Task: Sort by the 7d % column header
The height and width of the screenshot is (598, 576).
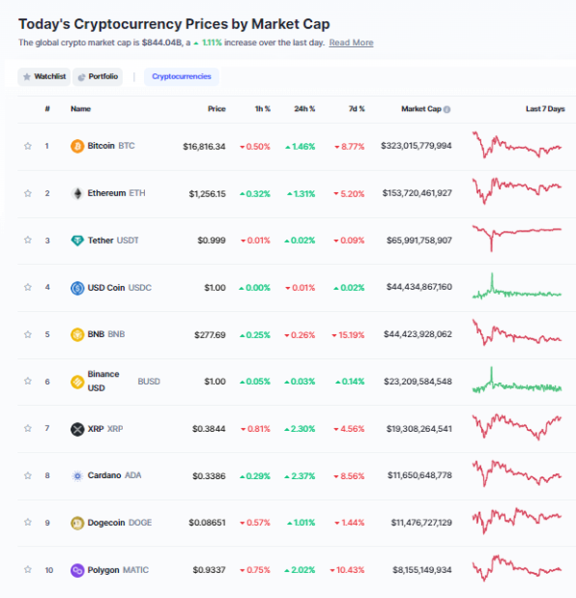Action: coord(357,108)
